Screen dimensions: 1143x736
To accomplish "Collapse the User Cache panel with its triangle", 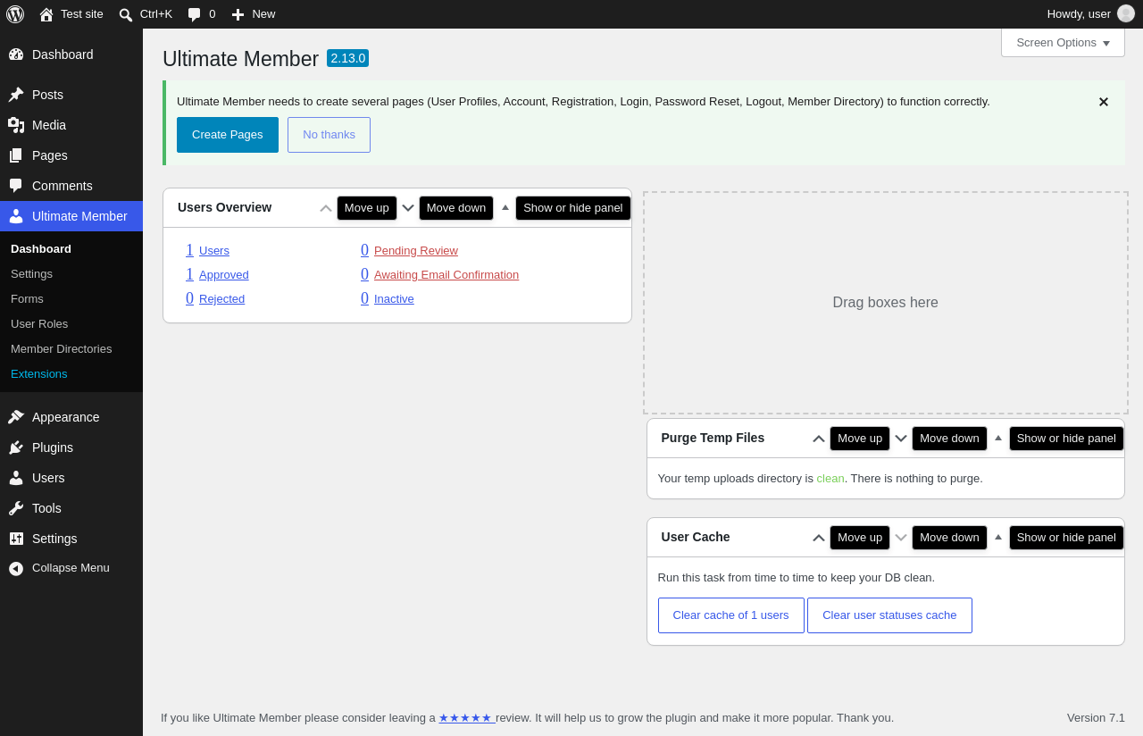I will click(998, 537).
